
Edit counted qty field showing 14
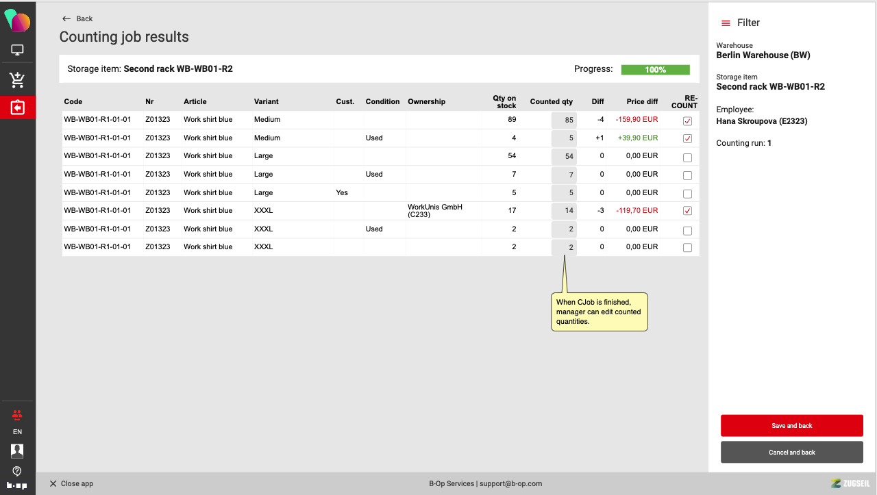click(564, 211)
